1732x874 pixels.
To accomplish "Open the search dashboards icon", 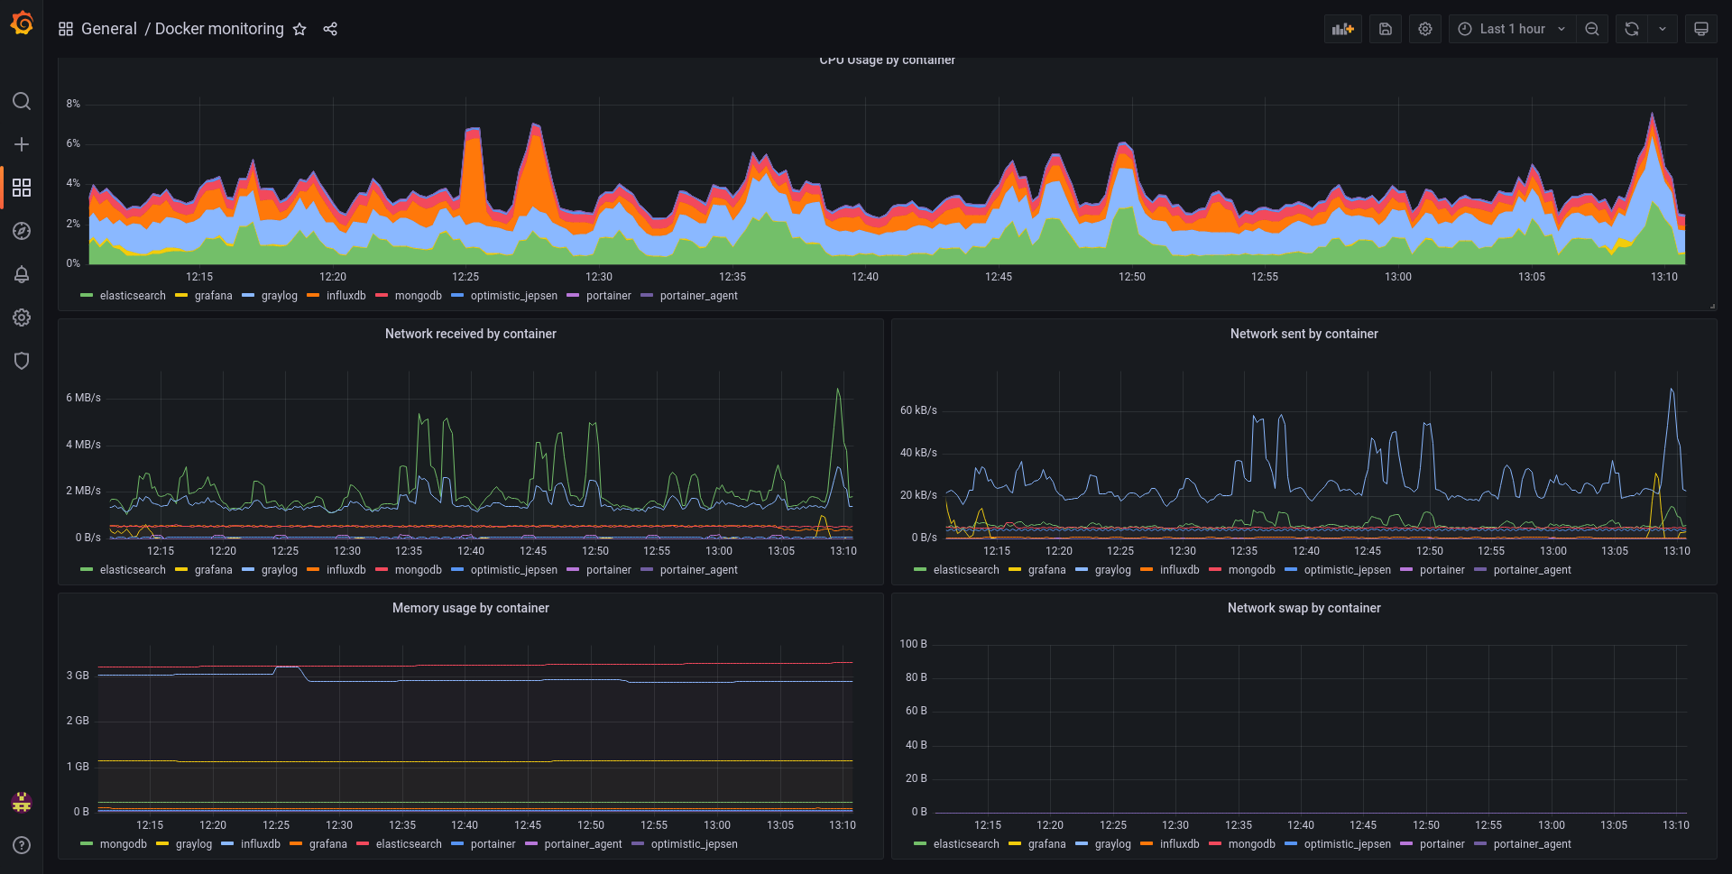I will [22, 101].
